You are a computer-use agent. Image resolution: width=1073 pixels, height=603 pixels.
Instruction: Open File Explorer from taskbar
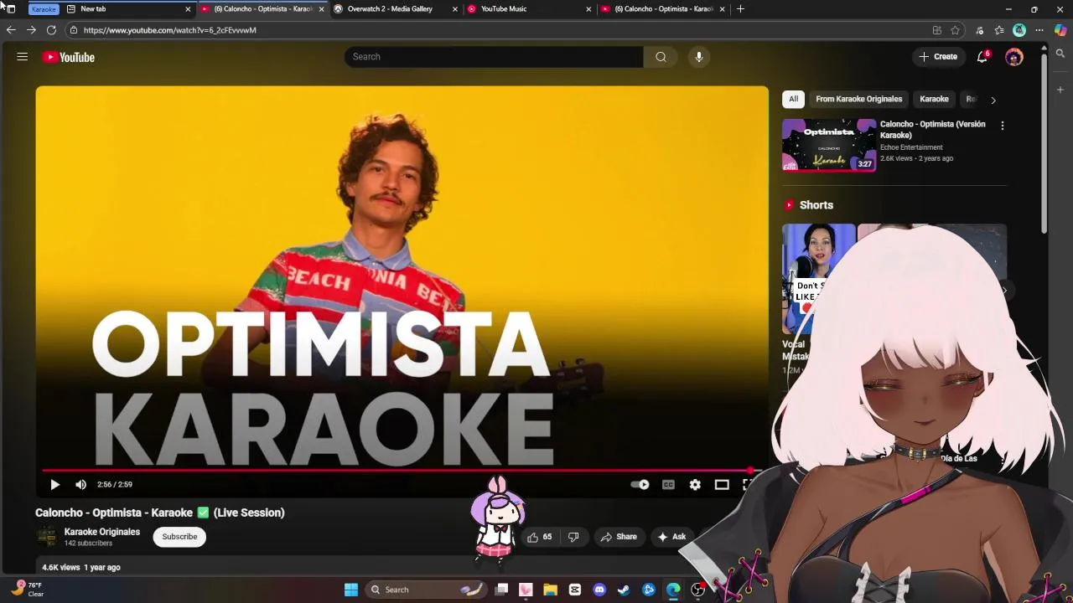(550, 590)
